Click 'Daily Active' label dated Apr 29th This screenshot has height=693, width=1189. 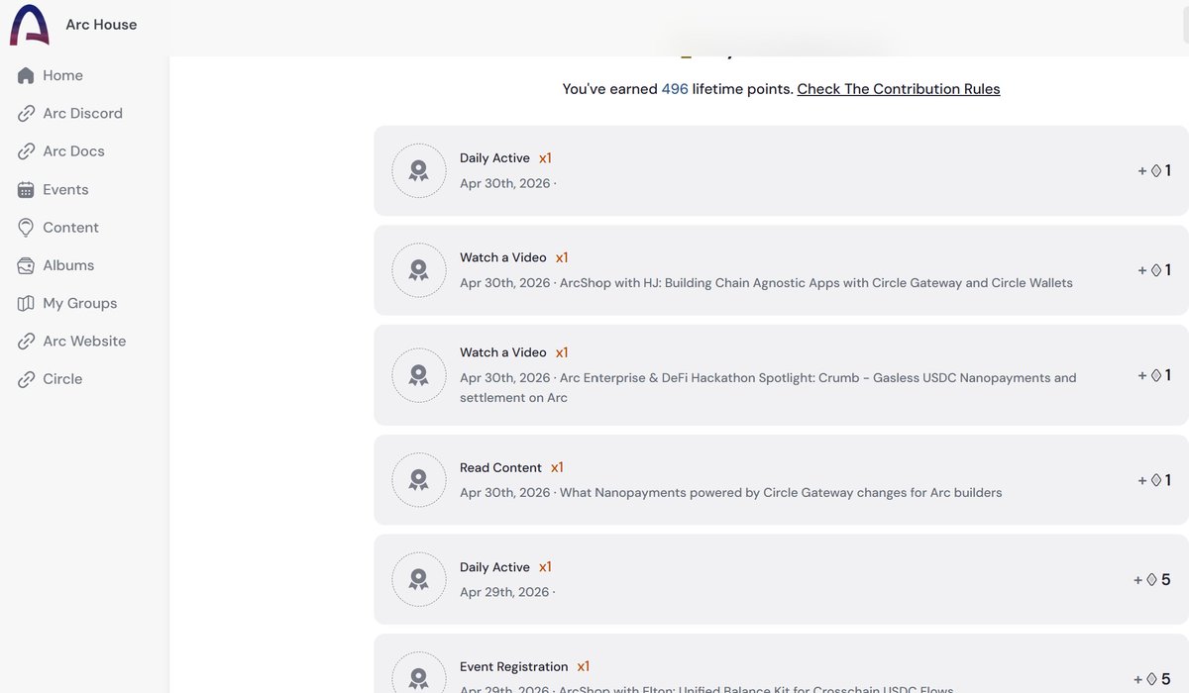point(494,567)
